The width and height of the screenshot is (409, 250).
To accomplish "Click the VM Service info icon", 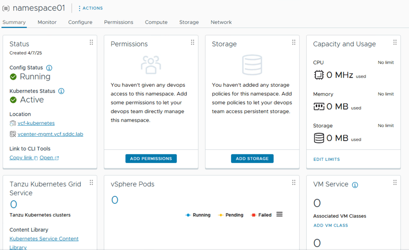I will coord(355,185).
